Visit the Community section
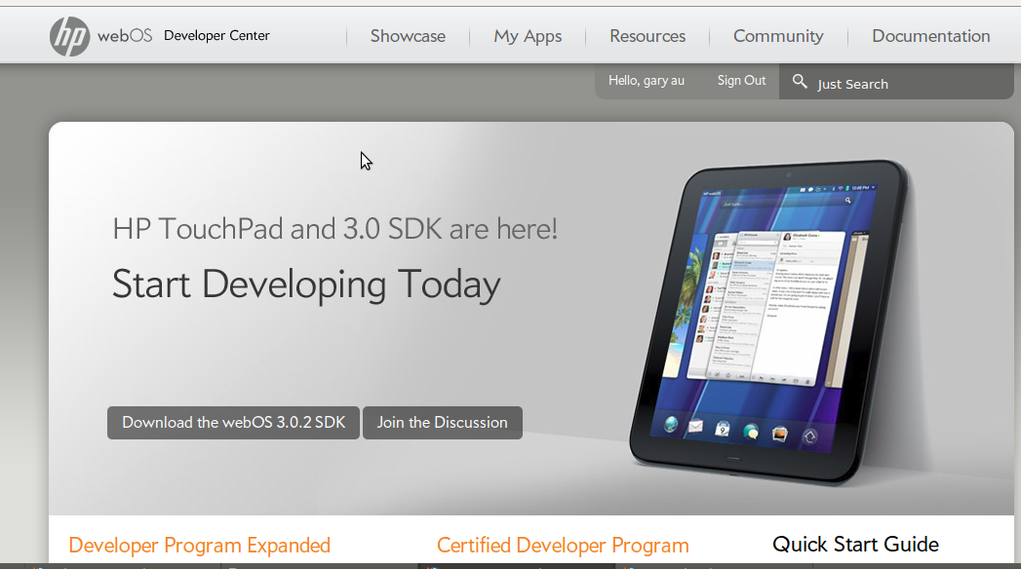The image size is (1021, 569). tap(778, 36)
